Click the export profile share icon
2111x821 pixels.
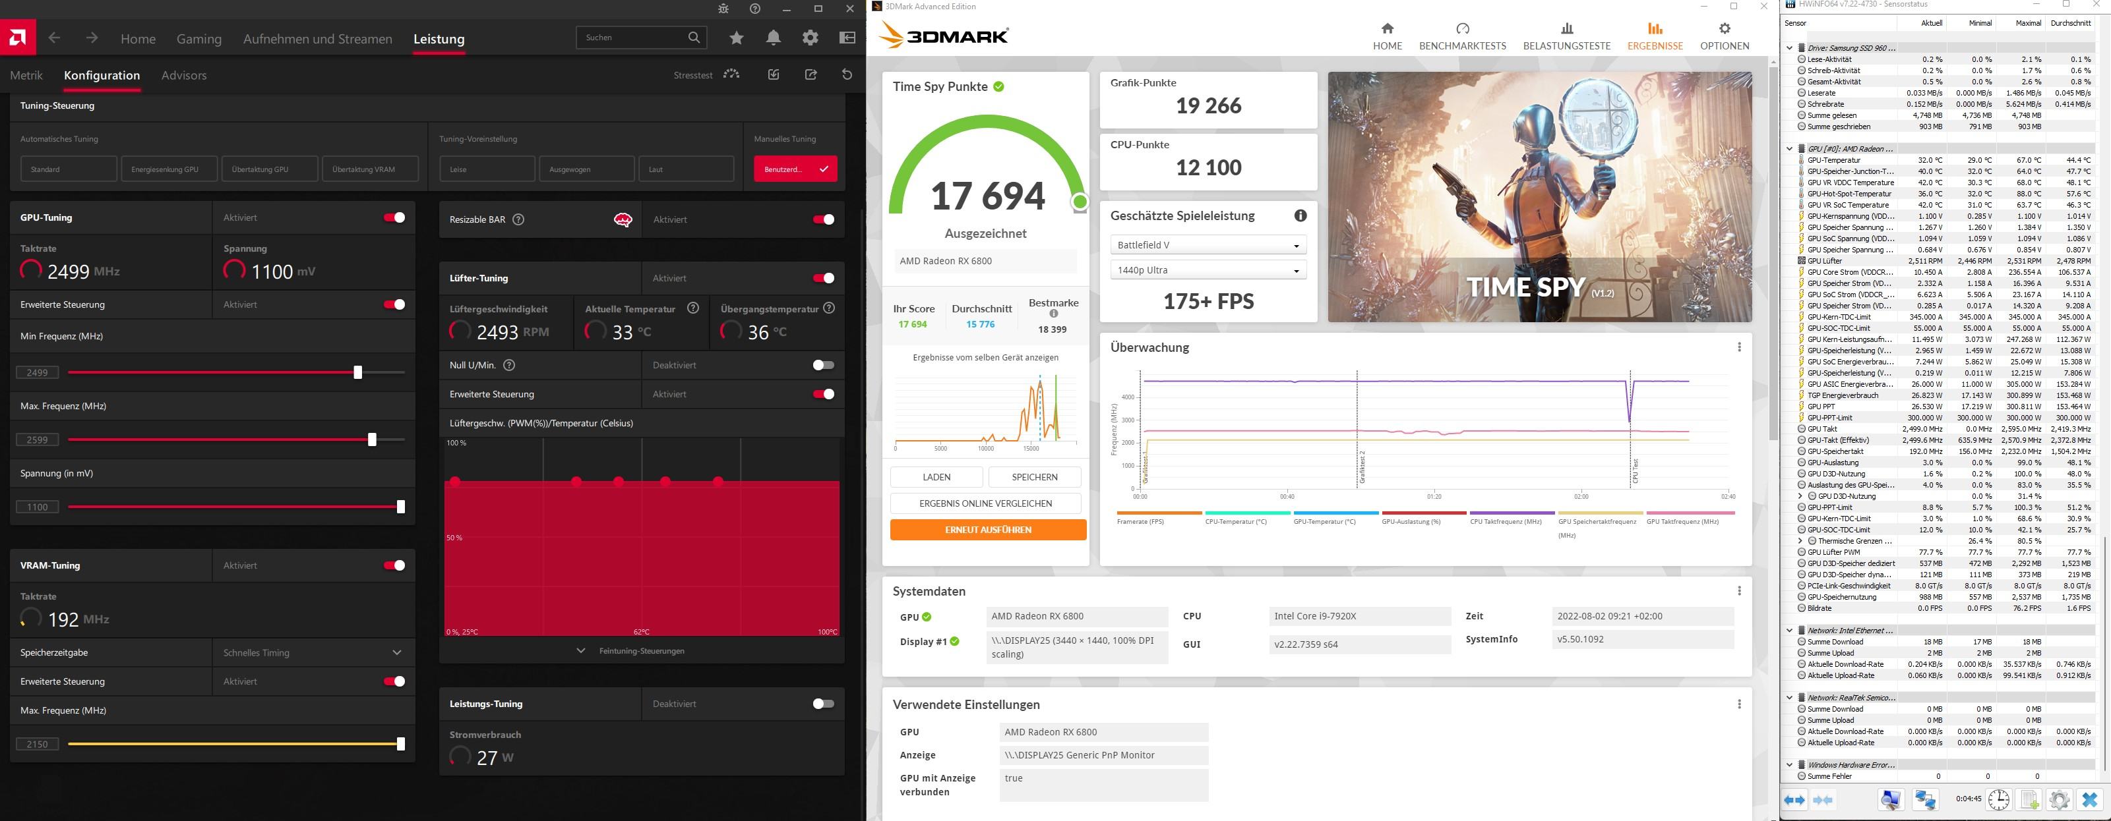(811, 74)
